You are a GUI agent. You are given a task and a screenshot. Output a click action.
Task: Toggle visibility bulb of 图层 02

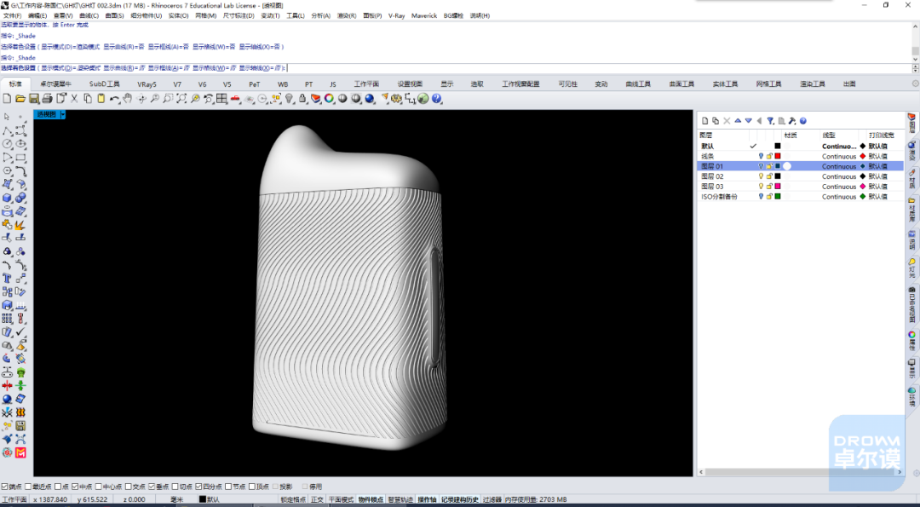[761, 176]
